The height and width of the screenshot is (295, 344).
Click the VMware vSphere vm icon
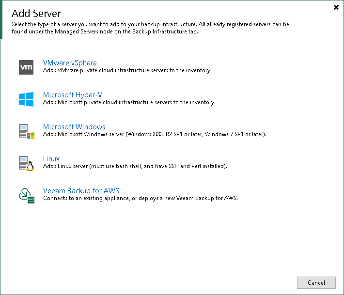tap(26, 67)
